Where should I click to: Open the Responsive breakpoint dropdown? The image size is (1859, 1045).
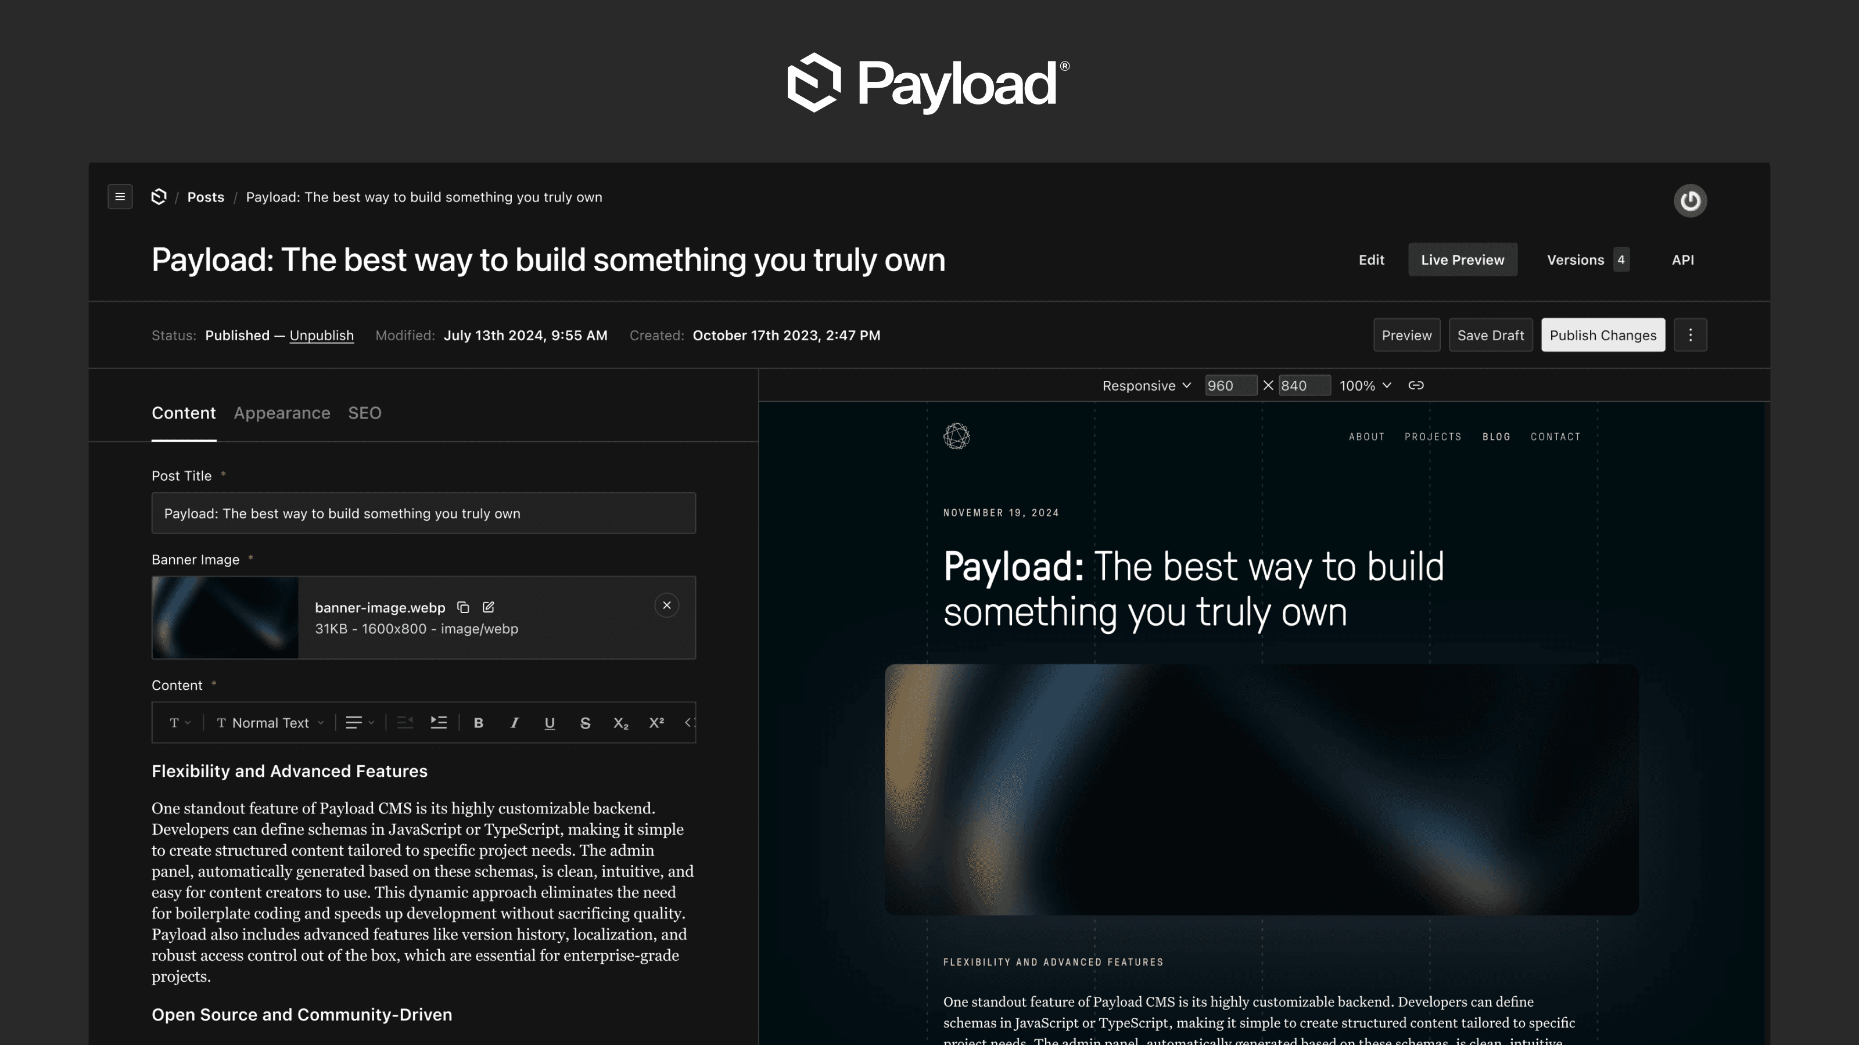[x=1146, y=385]
